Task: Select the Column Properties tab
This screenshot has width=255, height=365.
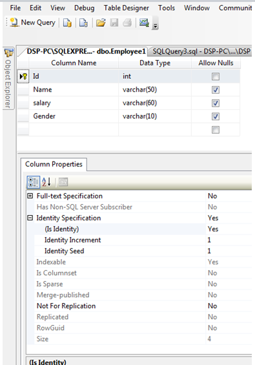Action: (x=54, y=164)
